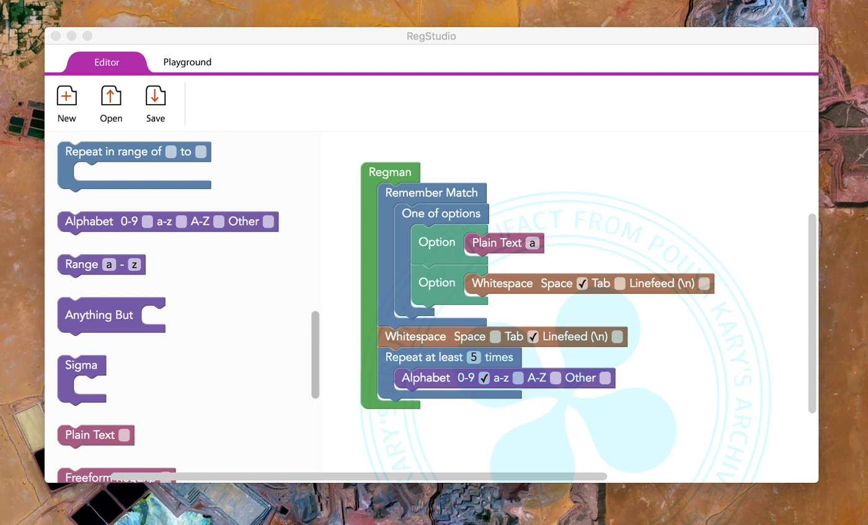Edit the Repeat at least count field
This screenshot has height=525, width=868.
tap(474, 357)
